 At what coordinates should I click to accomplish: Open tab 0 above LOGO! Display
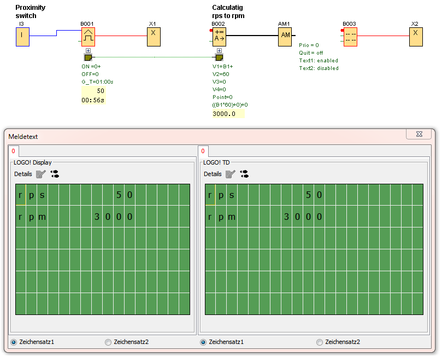click(14, 151)
